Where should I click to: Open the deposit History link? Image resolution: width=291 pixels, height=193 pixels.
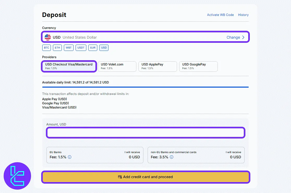(x=243, y=15)
